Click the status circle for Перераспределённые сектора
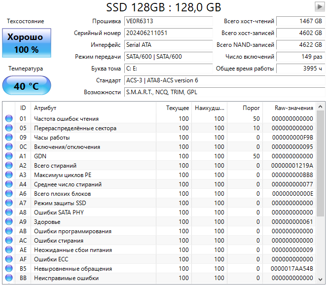The height and width of the screenshot is (286, 329). click(9, 128)
